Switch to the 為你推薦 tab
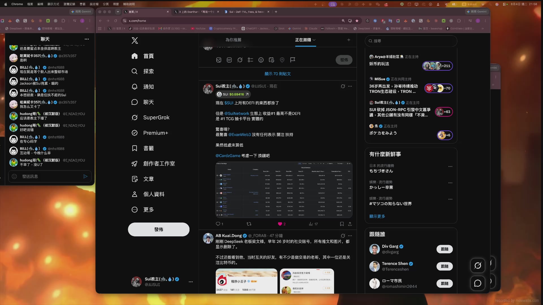This screenshot has height=305, width=543. (x=233, y=40)
